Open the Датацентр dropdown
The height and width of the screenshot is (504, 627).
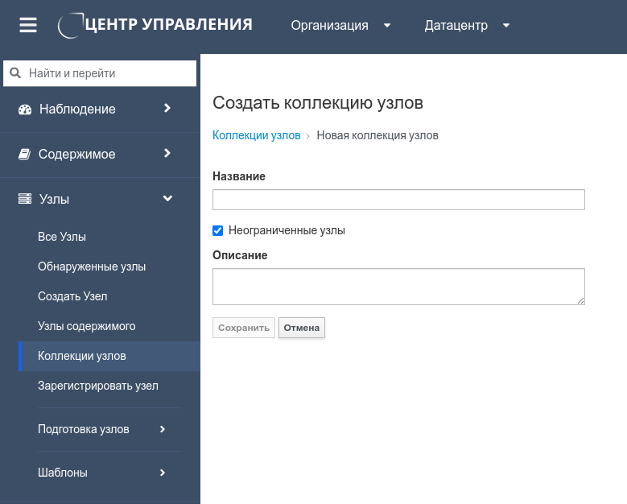tap(467, 25)
